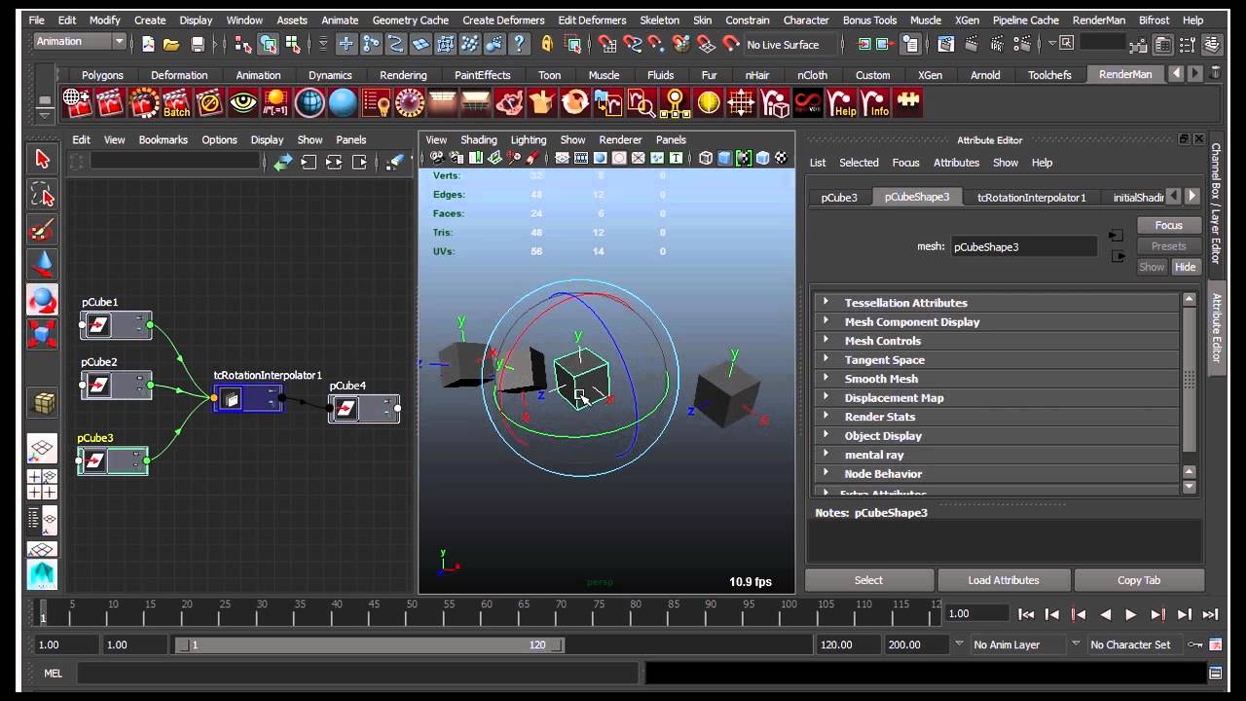
Task: Click the time range slider bar
Action: 369,645
